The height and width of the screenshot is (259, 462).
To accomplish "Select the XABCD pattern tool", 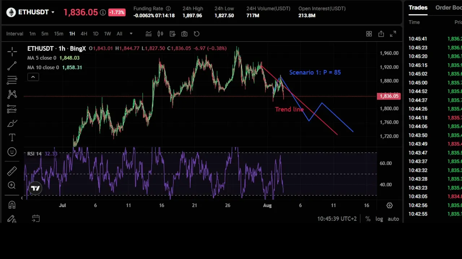I will point(12,94).
